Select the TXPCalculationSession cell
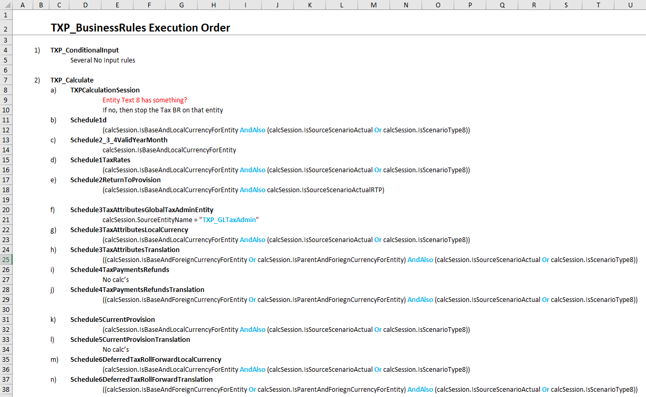The image size is (646, 397). tap(105, 90)
